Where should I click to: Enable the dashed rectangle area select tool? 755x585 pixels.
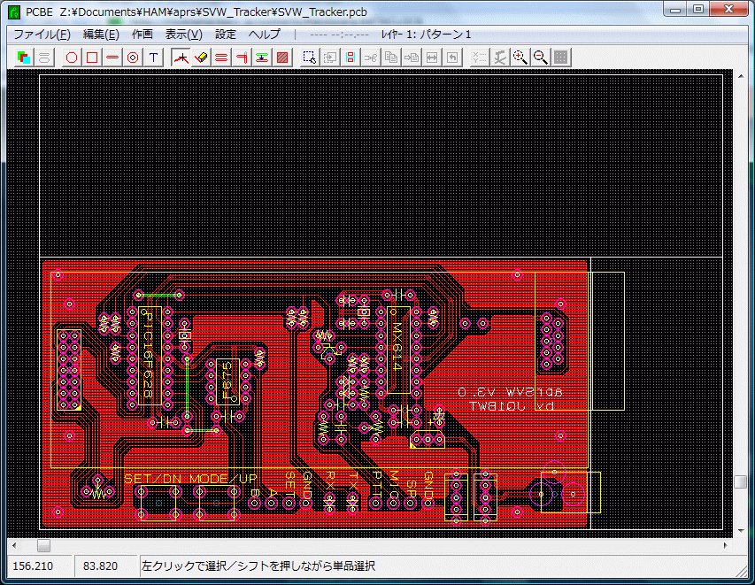tap(309, 58)
